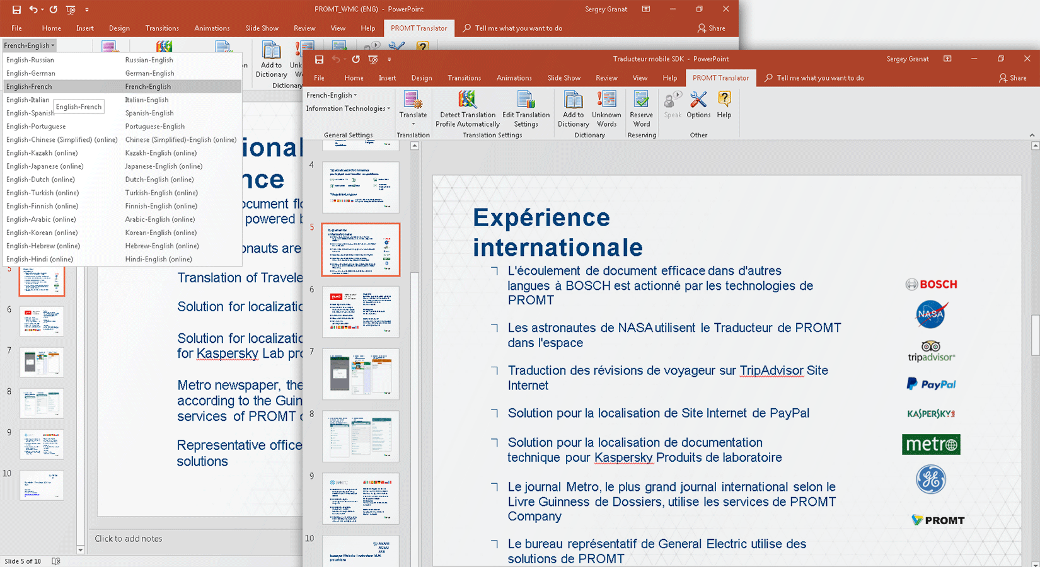Select slide 6 thumbnail in back window
This screenshot has height=567, width=1040.
42,321
